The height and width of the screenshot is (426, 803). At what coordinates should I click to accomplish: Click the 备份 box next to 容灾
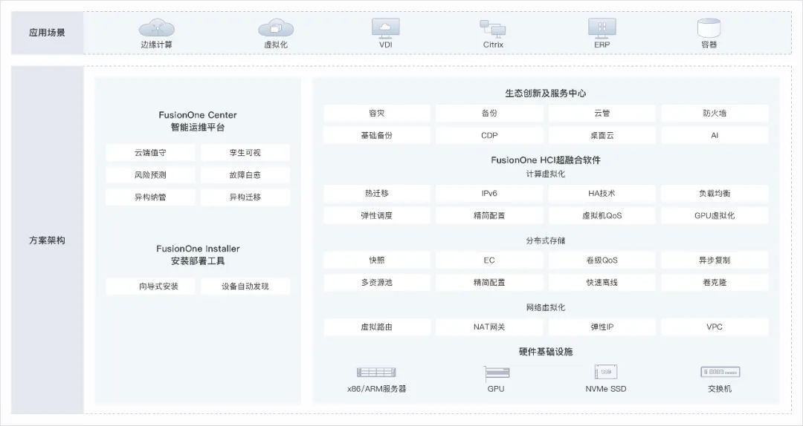pyautogui.click(x=489, y=113)
